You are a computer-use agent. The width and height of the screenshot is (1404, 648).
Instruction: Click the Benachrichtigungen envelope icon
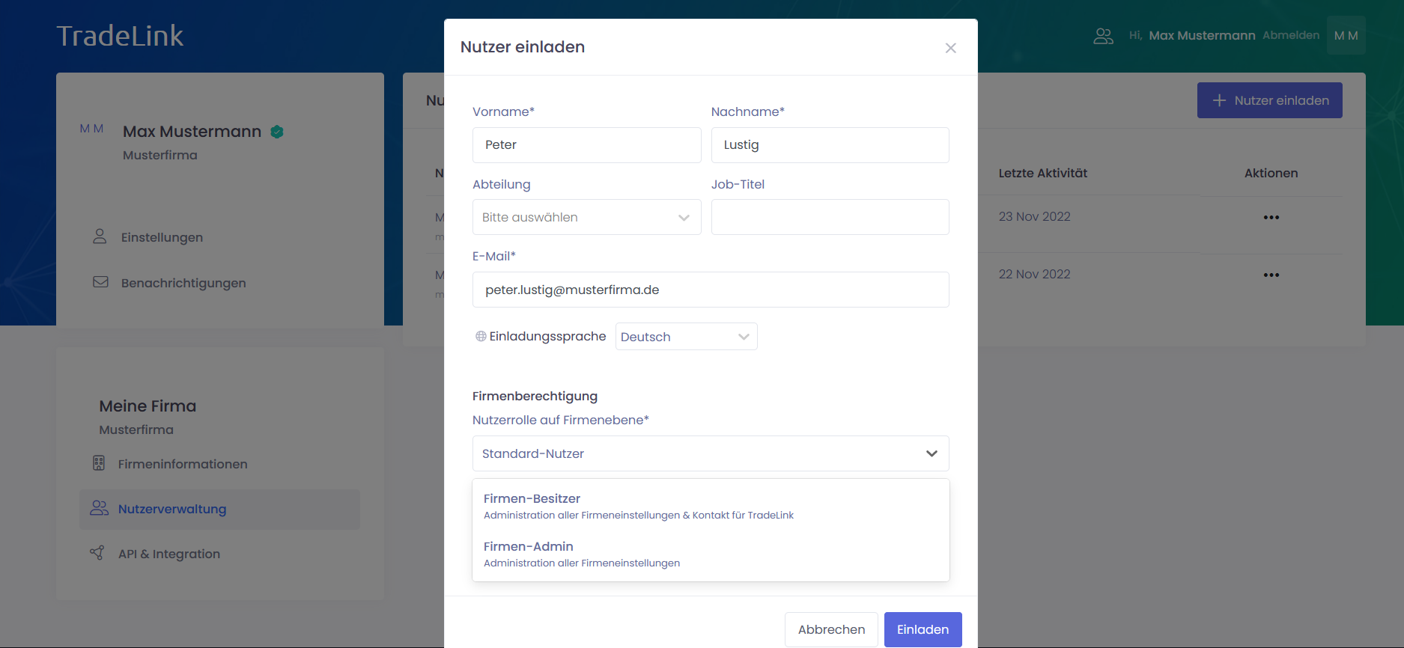click(x=100, y=282)
